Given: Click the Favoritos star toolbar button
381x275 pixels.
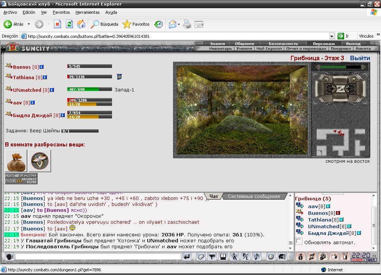Looking at the screenshot, I should (x=136, y=24).
